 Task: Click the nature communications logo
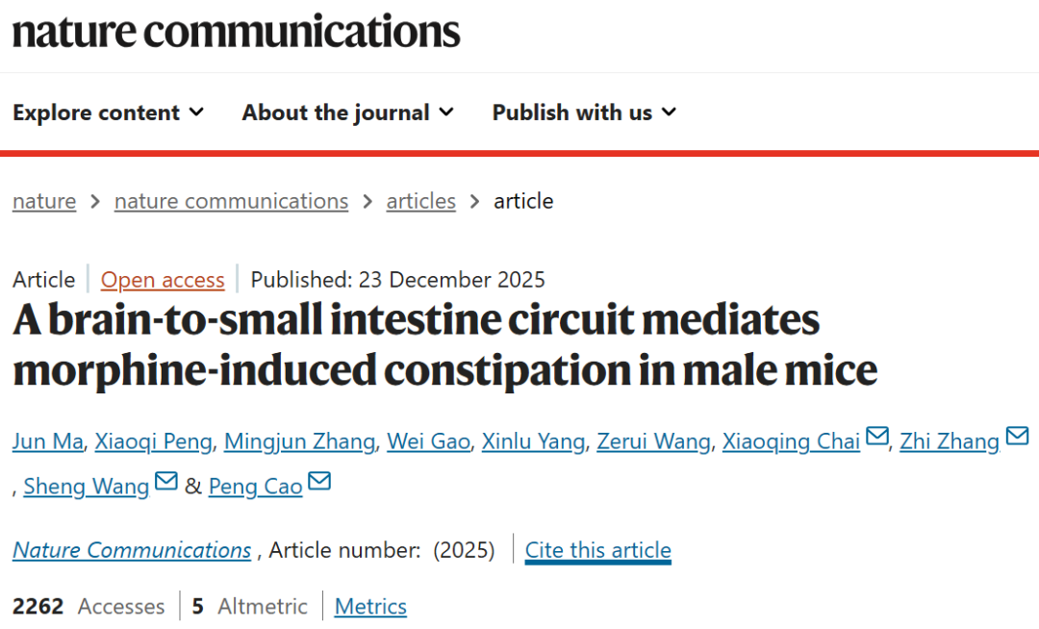click(236, 31)
